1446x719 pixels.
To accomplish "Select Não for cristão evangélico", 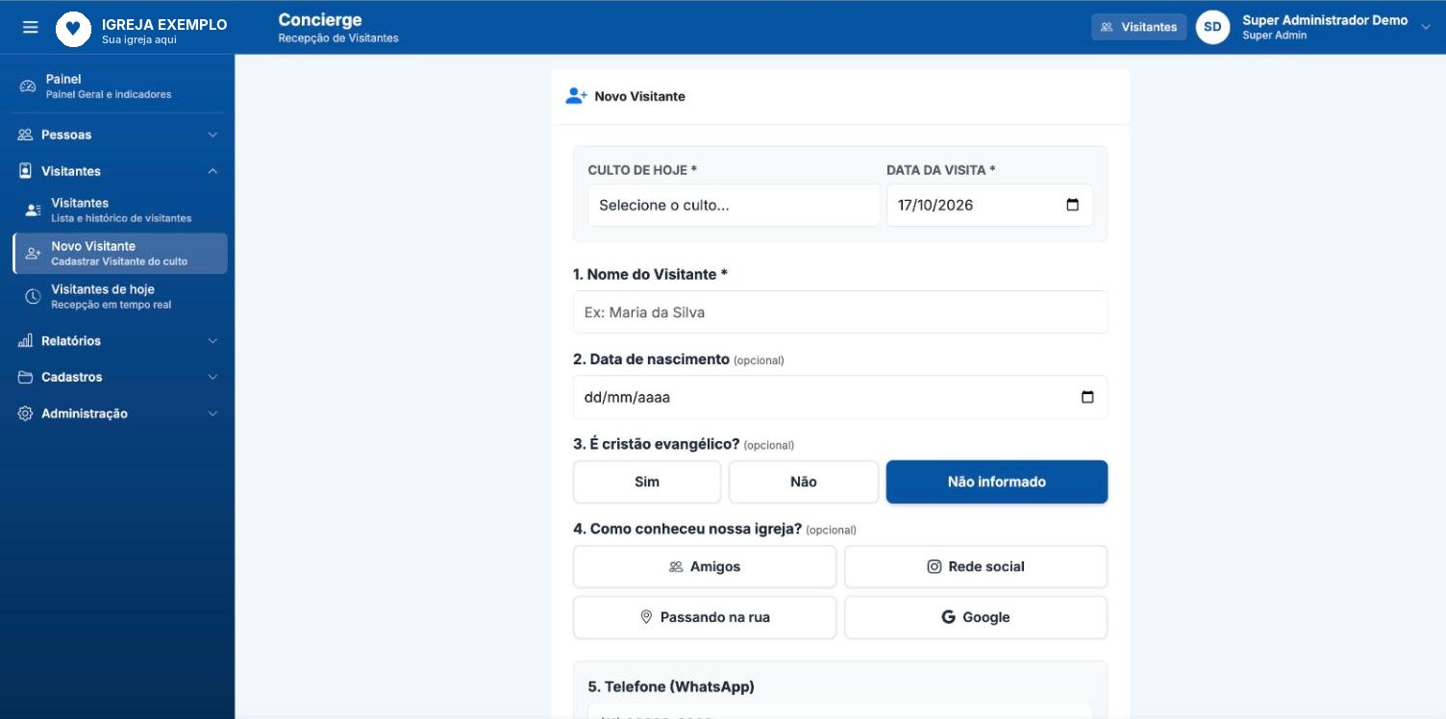I will point(804,482).
